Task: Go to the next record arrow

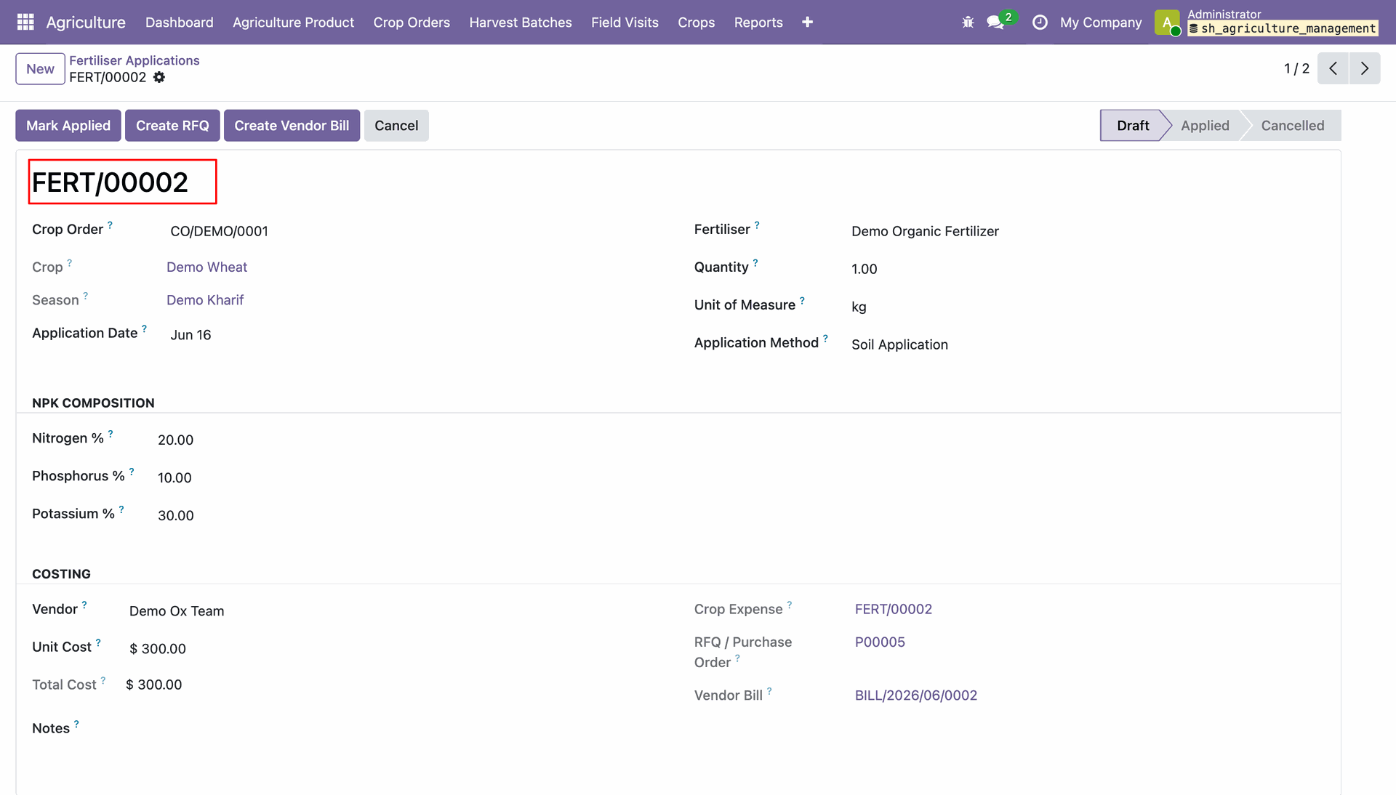Action: point(1365,68)
